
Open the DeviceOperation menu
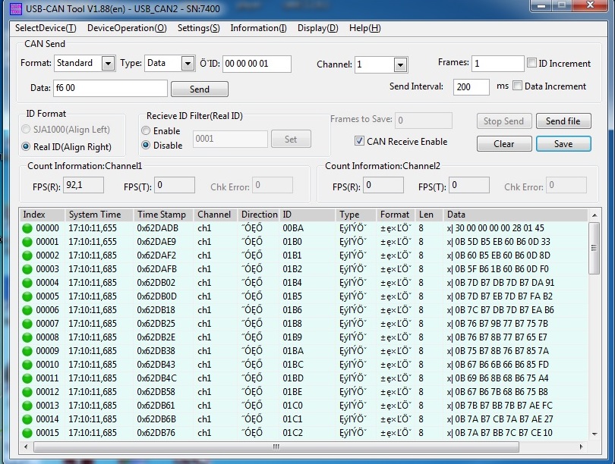[x=127, y=28]
